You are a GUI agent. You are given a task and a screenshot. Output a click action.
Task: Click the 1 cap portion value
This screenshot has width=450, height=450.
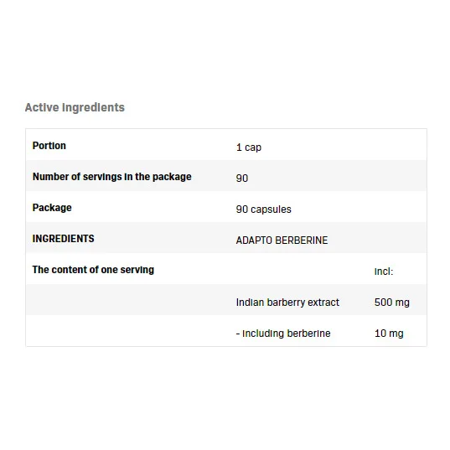[249, 147]
